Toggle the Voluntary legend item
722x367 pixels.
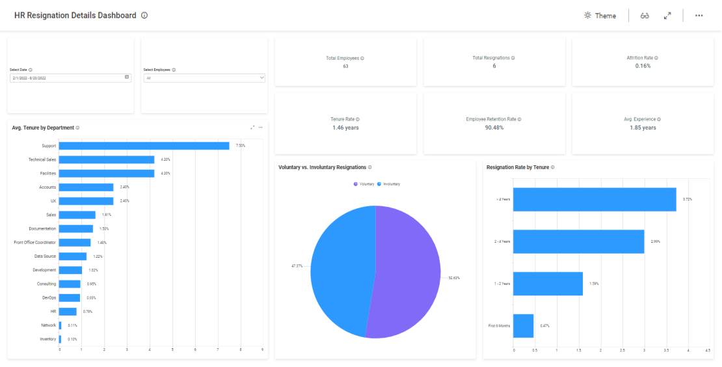364,184
